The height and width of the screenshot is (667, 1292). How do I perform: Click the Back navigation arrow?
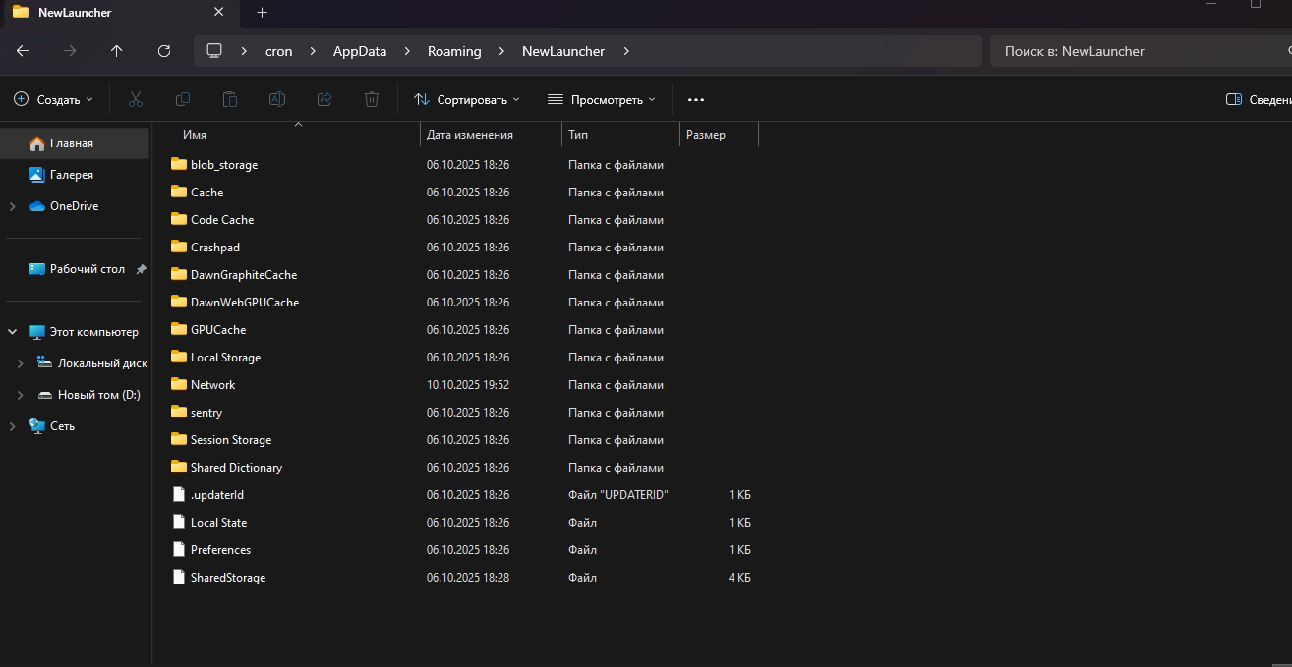tap(23, 51)
